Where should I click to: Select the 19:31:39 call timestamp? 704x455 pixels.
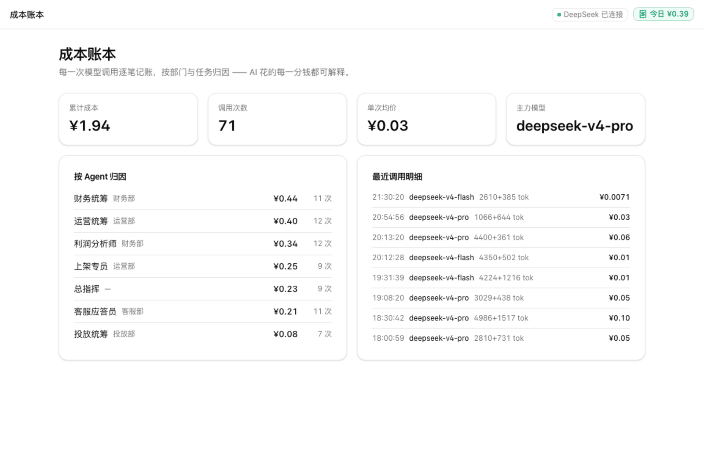[388, 278]
